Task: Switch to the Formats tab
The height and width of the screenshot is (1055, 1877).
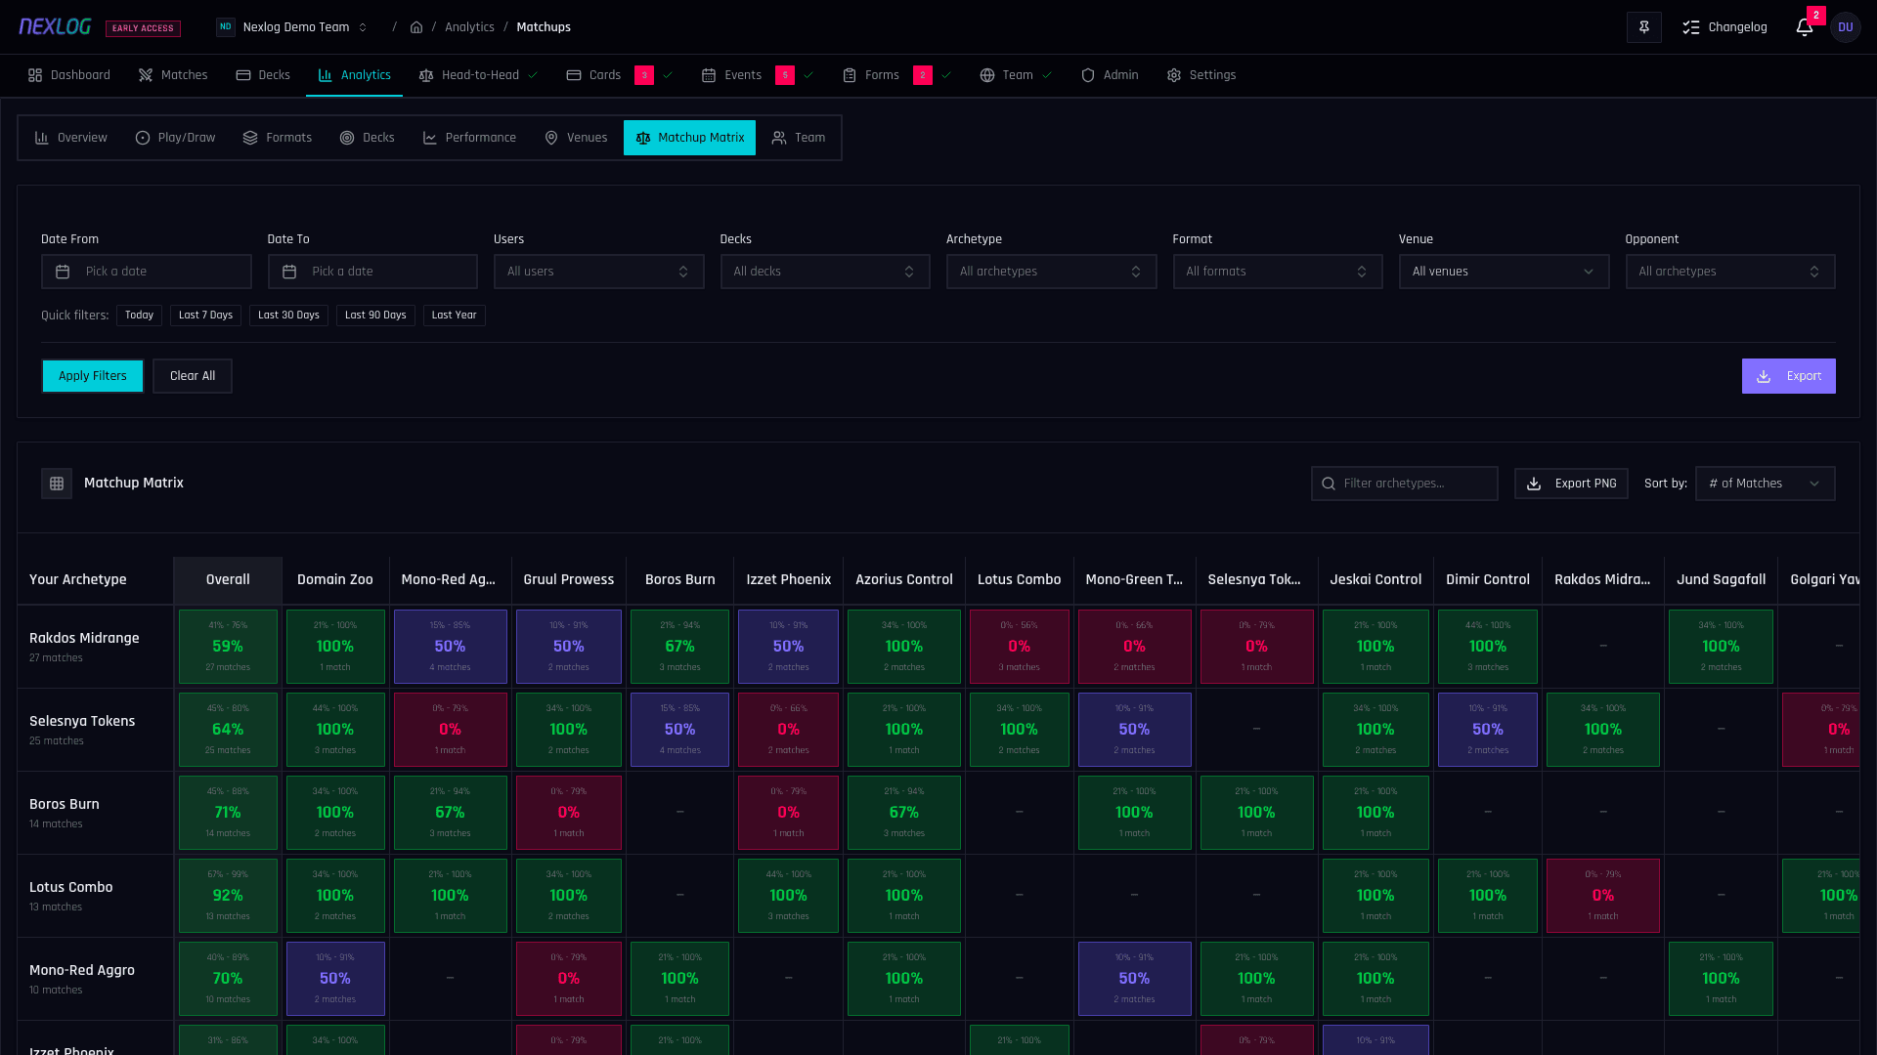Action: pos(278,138)
